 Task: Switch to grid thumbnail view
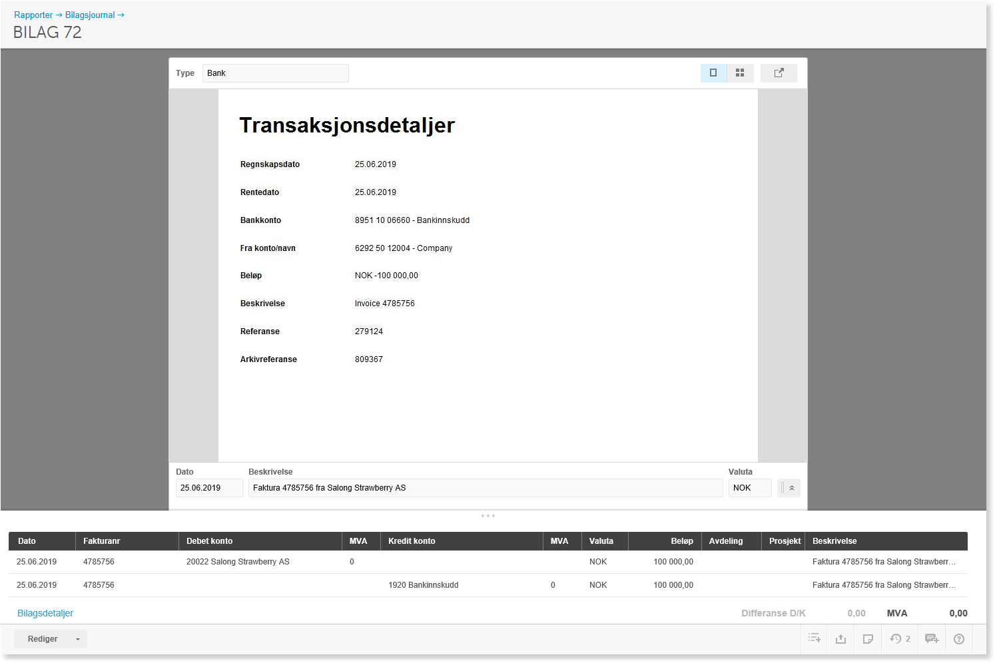click(740, 73)
